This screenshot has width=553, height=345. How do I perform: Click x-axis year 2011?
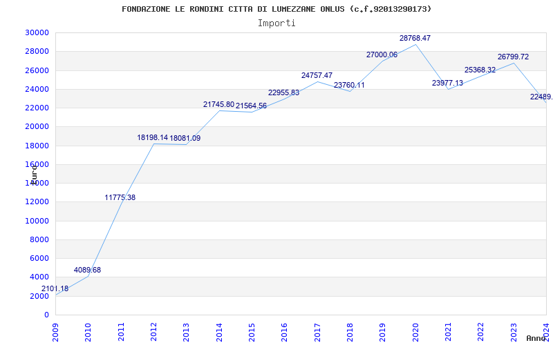pyautogui.click(x=121, y=332)
